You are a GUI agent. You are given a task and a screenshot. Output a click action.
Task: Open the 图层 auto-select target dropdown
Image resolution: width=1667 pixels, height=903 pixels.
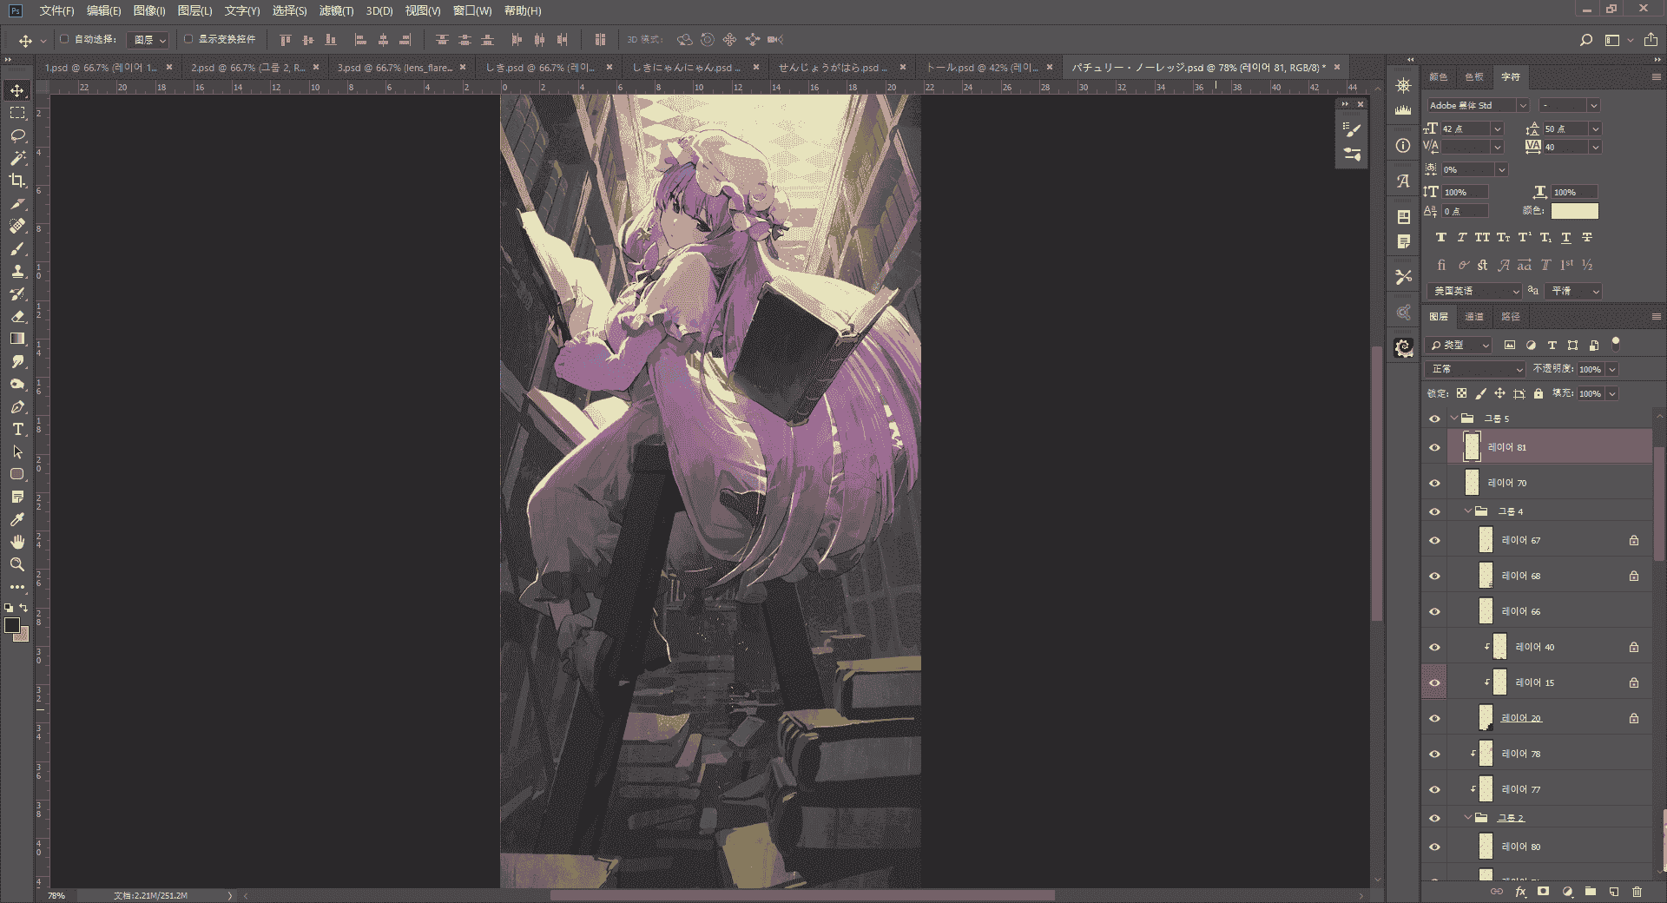click(148, 40)
